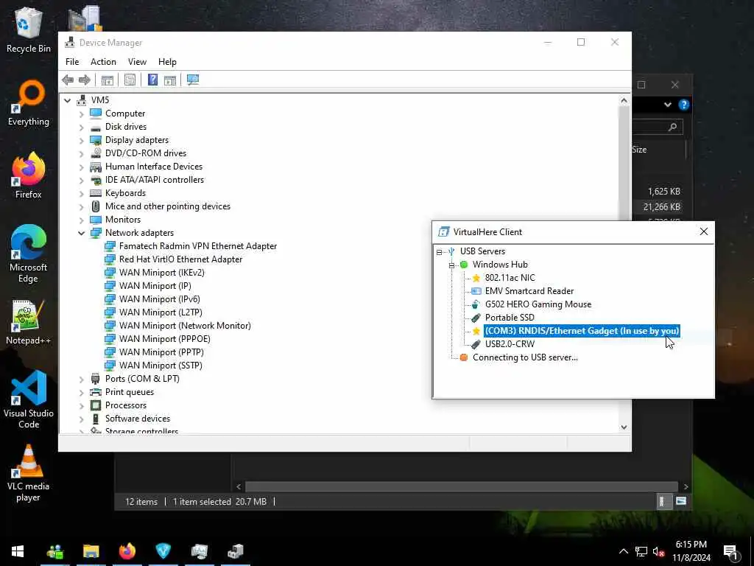Click the blue help icon in Explorer window

tap(683, 105)
